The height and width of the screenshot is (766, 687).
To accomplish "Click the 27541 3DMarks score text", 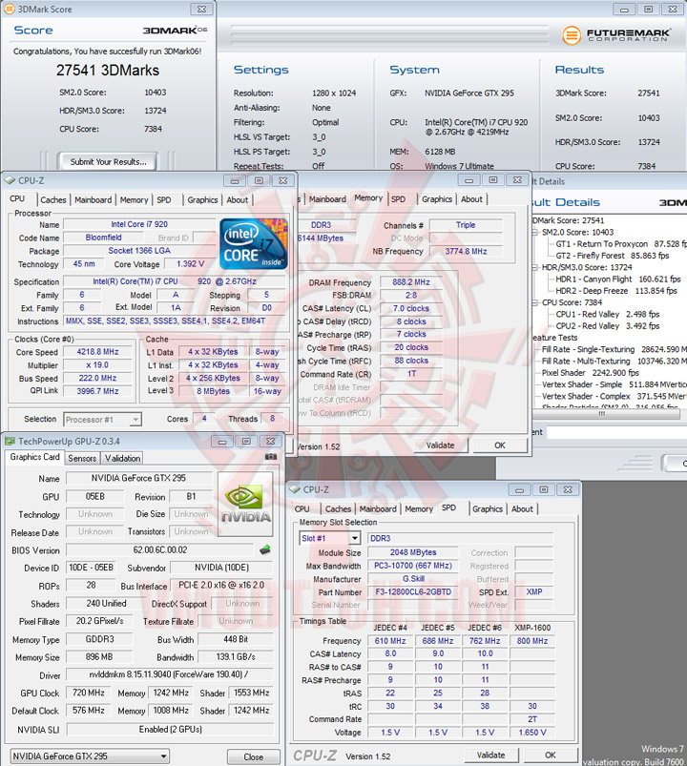I will (108, 71).
